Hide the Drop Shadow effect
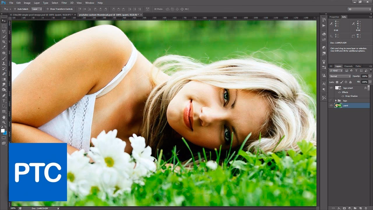 (343, 96)
